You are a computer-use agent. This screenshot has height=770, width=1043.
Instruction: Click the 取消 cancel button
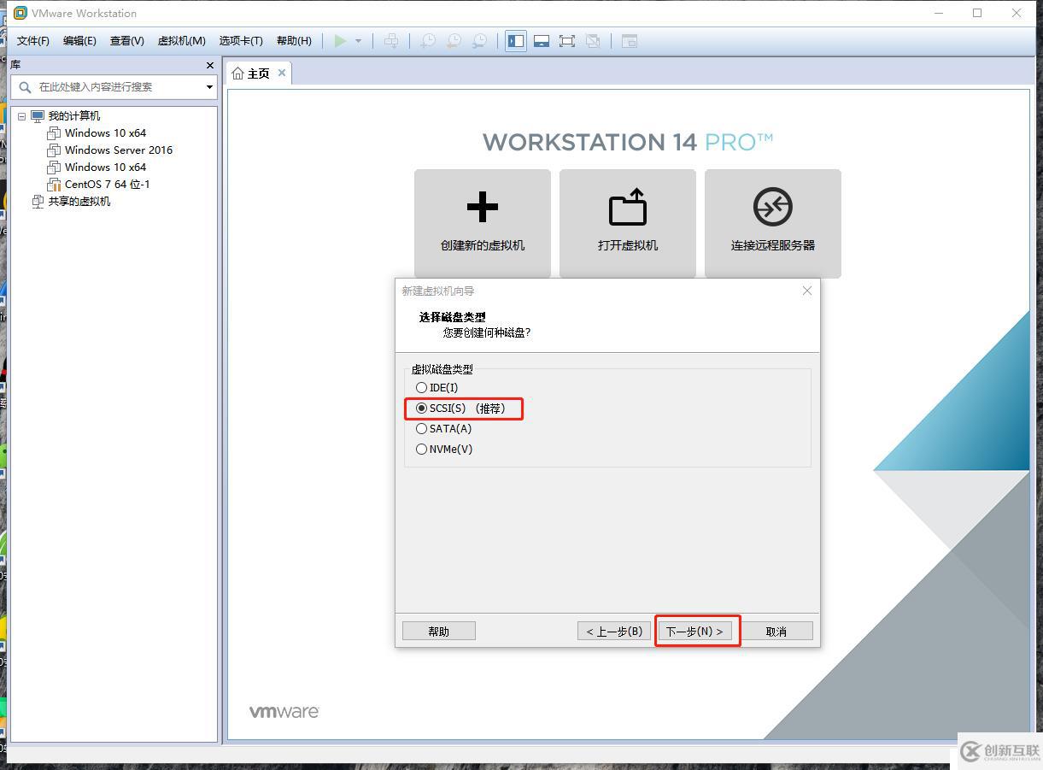click(x=776, y=632)
